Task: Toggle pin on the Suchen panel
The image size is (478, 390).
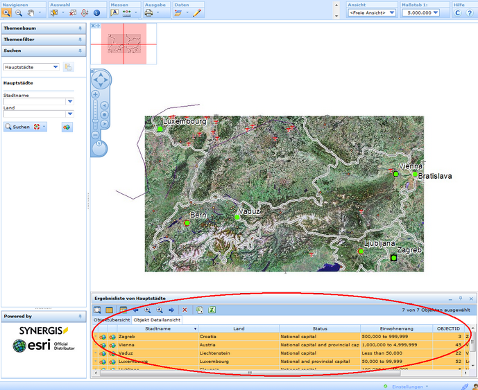Action: pyautogui.click(x=80, y=51)
